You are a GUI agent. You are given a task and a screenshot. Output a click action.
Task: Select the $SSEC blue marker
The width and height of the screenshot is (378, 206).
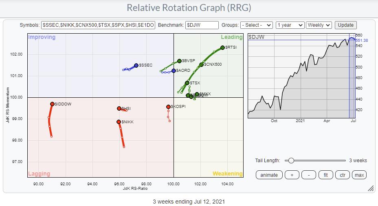point(136,65)
